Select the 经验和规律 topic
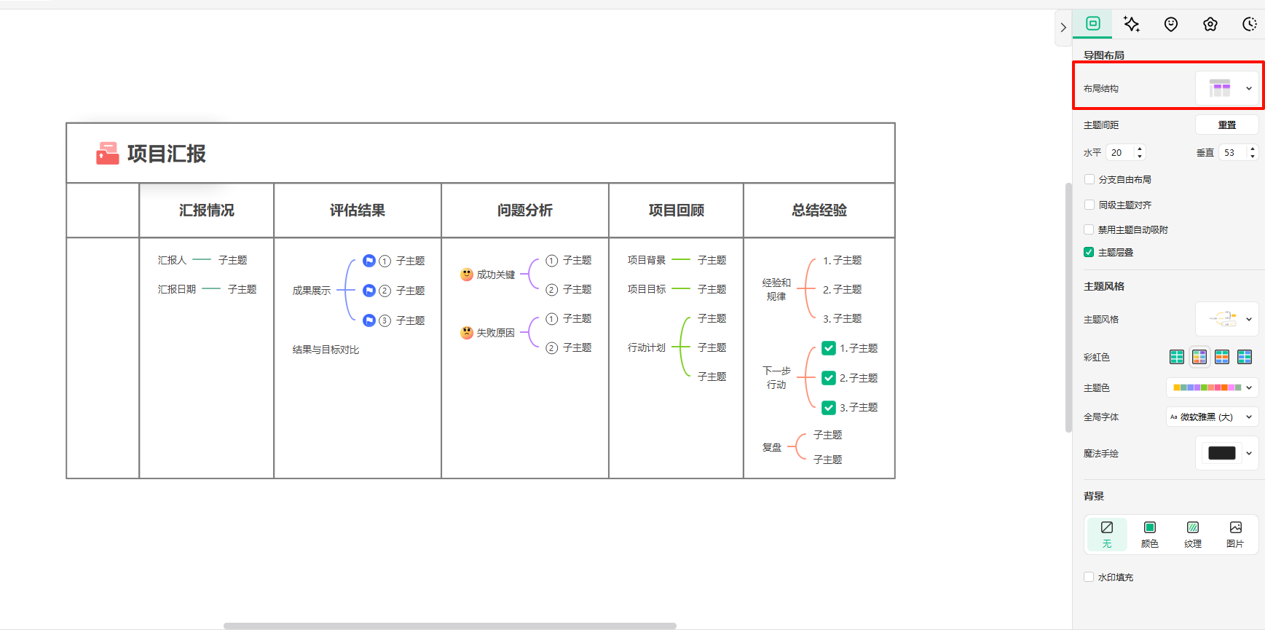 [x=776, y=289]
